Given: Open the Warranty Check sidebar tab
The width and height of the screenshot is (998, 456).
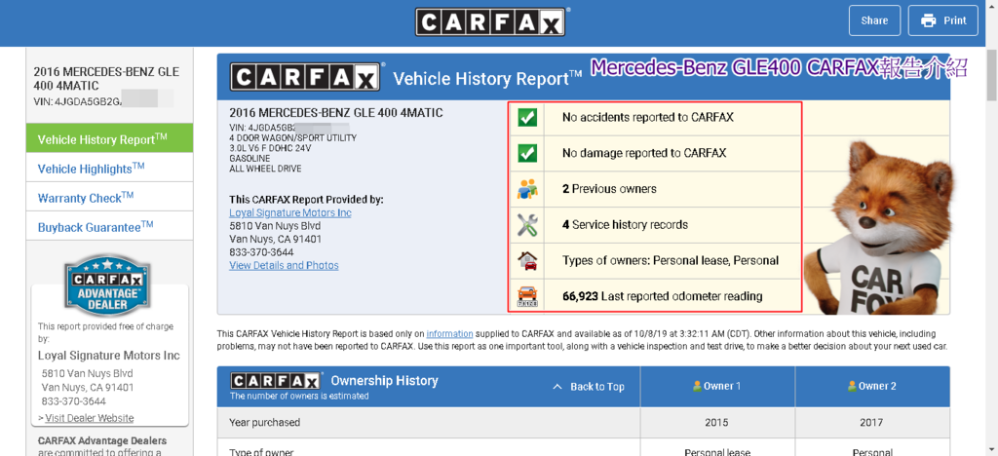Looking at the screenshot, I should 109,198.
